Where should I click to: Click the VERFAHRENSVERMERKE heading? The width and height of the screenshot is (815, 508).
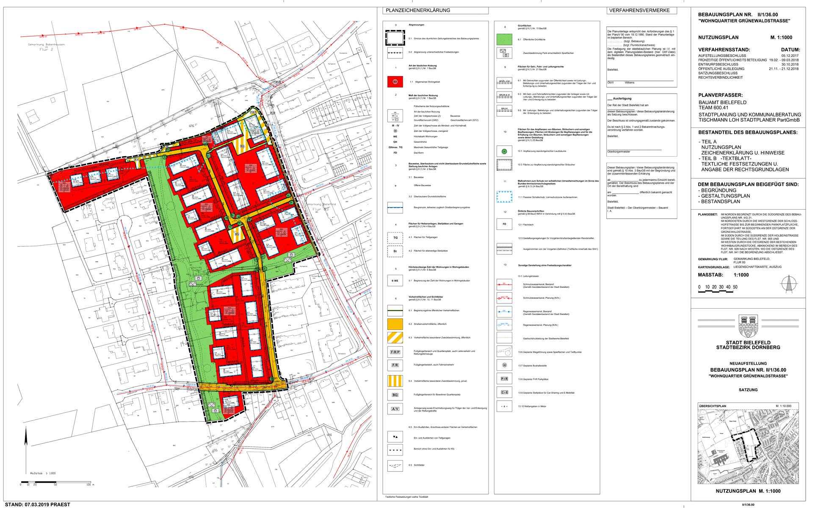(639, 10)
